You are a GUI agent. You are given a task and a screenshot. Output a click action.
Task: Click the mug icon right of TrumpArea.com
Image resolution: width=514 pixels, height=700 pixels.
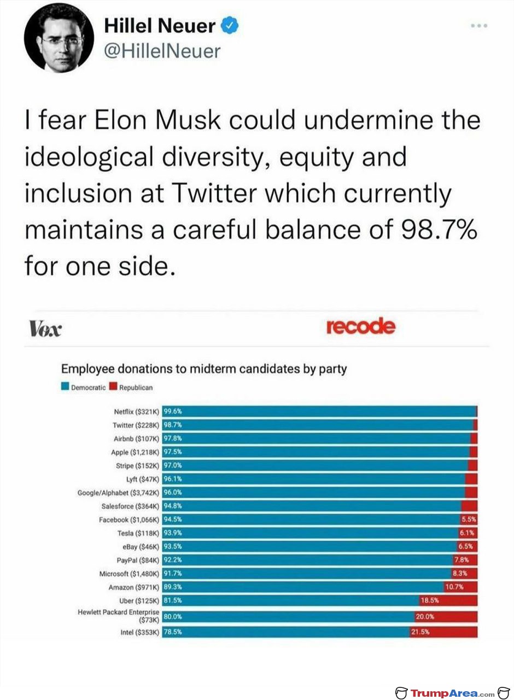coord(503,693)
